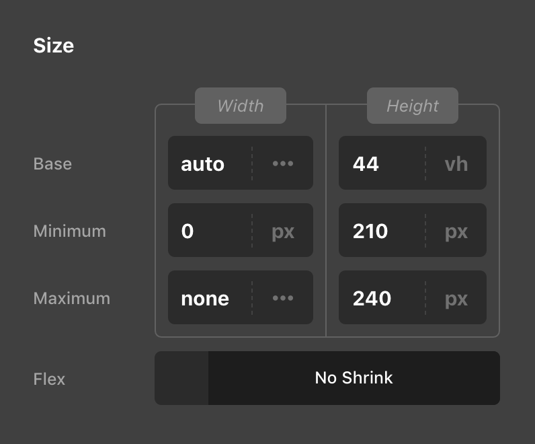This screenshot has width=535, height=444.
Task: Open the Maximum width unit options (dots)
Action: [x=283, y=298]
